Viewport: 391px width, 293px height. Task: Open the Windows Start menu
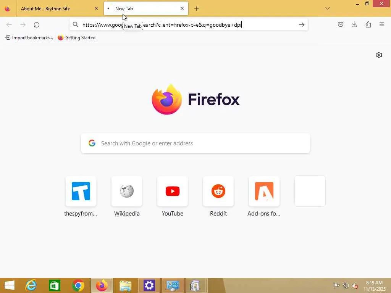(x=10, y=285)
